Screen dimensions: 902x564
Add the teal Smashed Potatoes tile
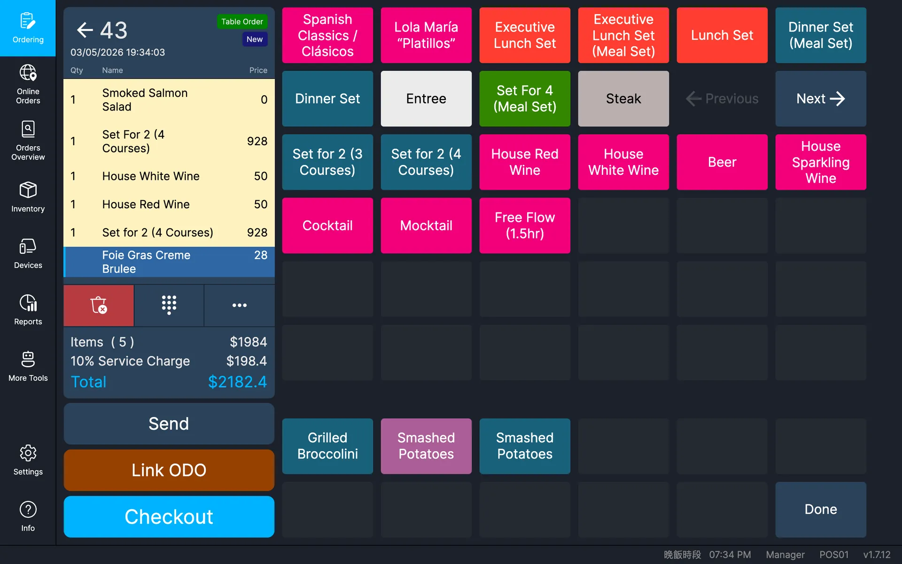pyautogui.click(x=525, y=446)
